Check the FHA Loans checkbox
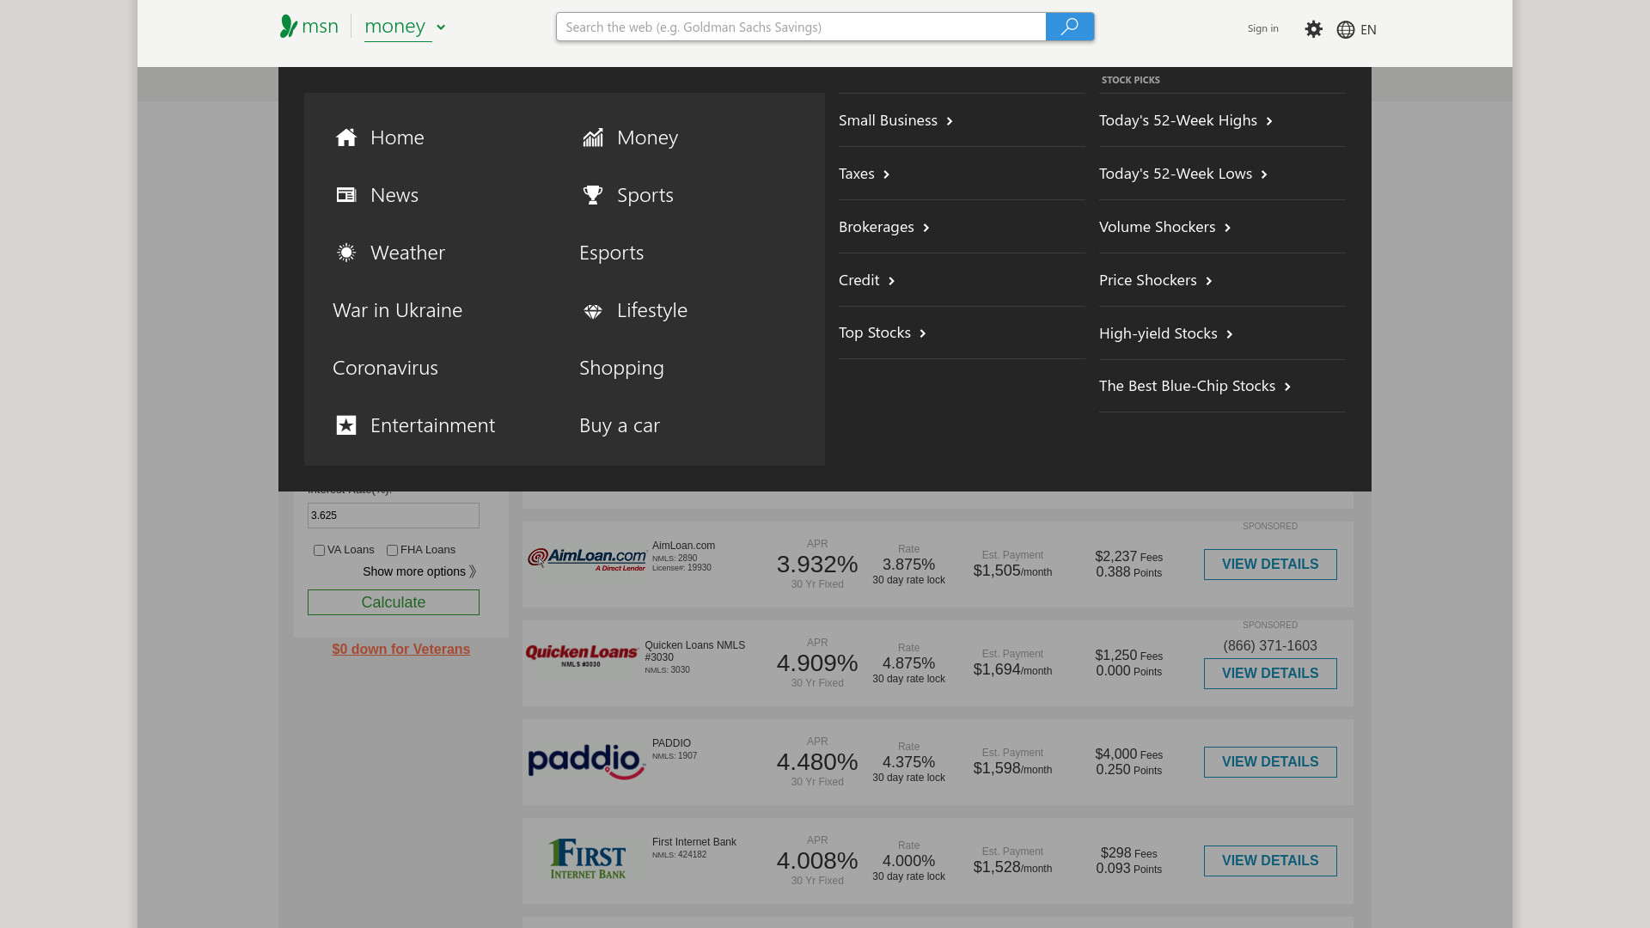 coord(392,551)
